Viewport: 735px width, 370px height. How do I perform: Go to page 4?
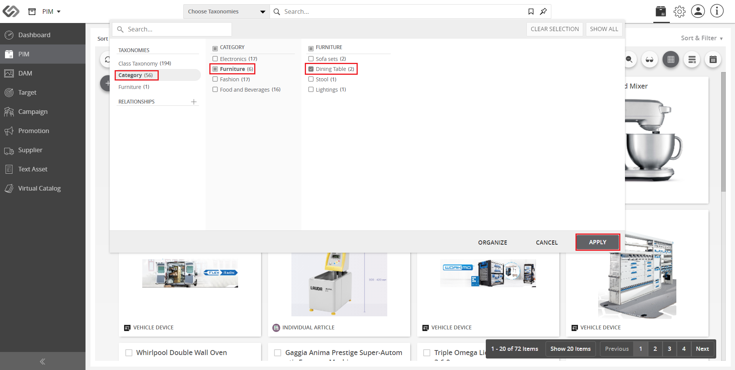pos(684,349)
